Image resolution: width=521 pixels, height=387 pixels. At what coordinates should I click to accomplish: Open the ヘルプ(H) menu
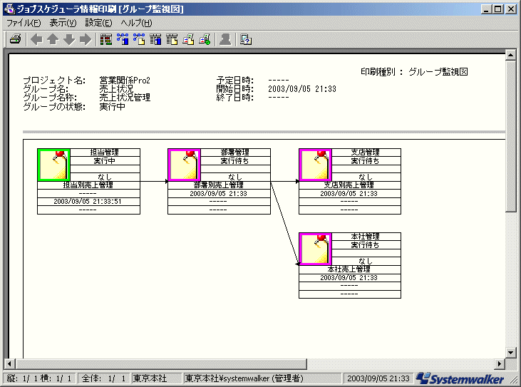click(136, 23)
